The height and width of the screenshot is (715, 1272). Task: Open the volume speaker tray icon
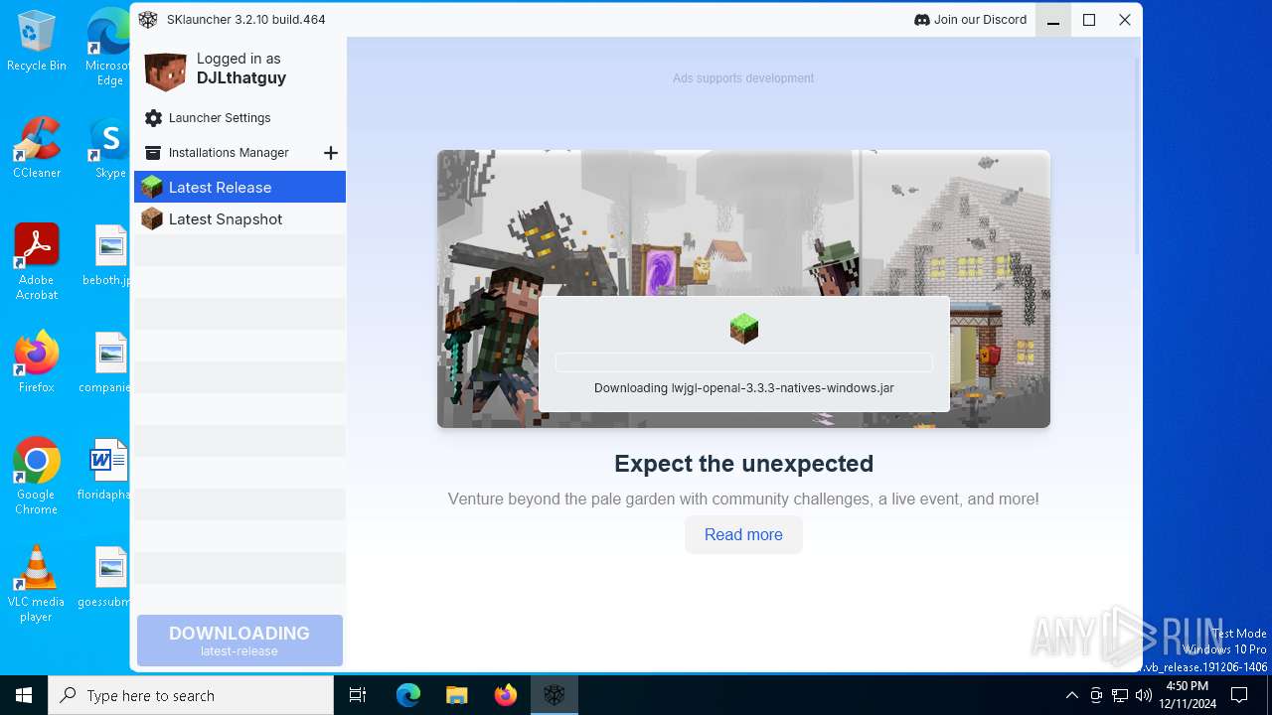click(1144, 695)
